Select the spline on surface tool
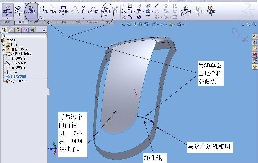The width and height of the screenshot is (258, 163). pos(130,6)
